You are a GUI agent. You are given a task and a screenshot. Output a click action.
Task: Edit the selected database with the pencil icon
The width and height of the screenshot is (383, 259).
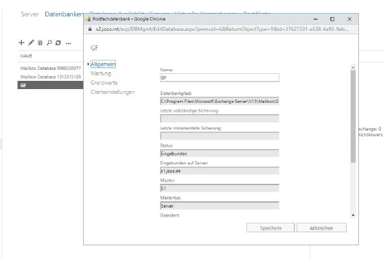tap(31, 42)
